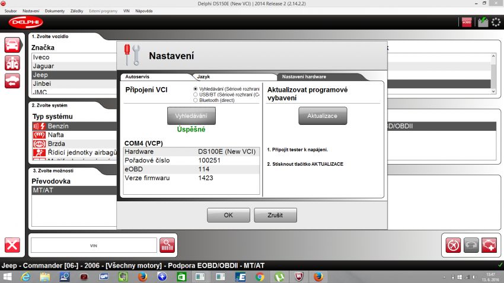
Task: Select Bluetooth (direct) radio button
Action: 196,101
